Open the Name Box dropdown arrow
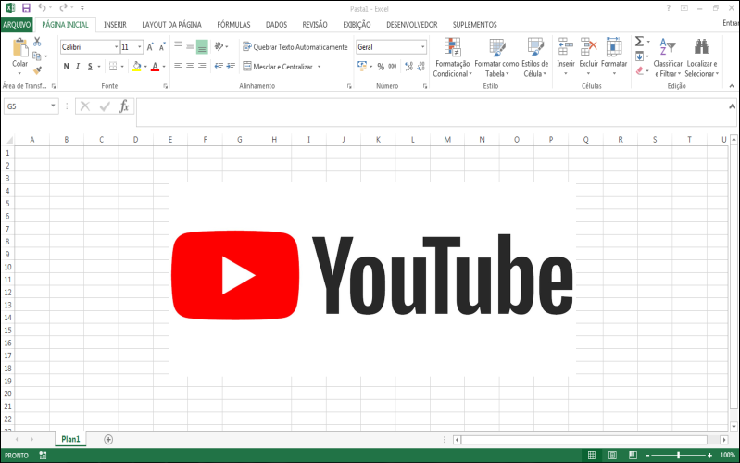The image size is (740, 463). 54,106
